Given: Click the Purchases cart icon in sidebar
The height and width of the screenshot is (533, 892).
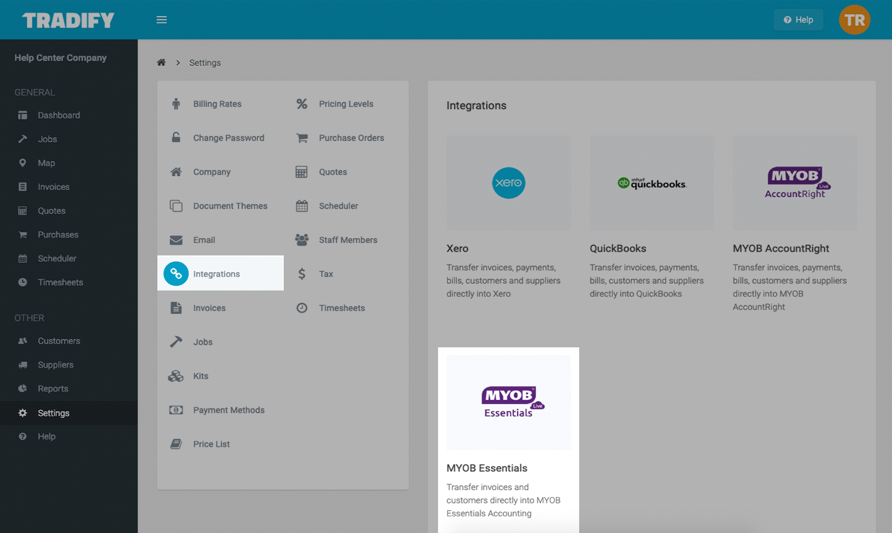Looking at the screenshot, I should 23,234.
